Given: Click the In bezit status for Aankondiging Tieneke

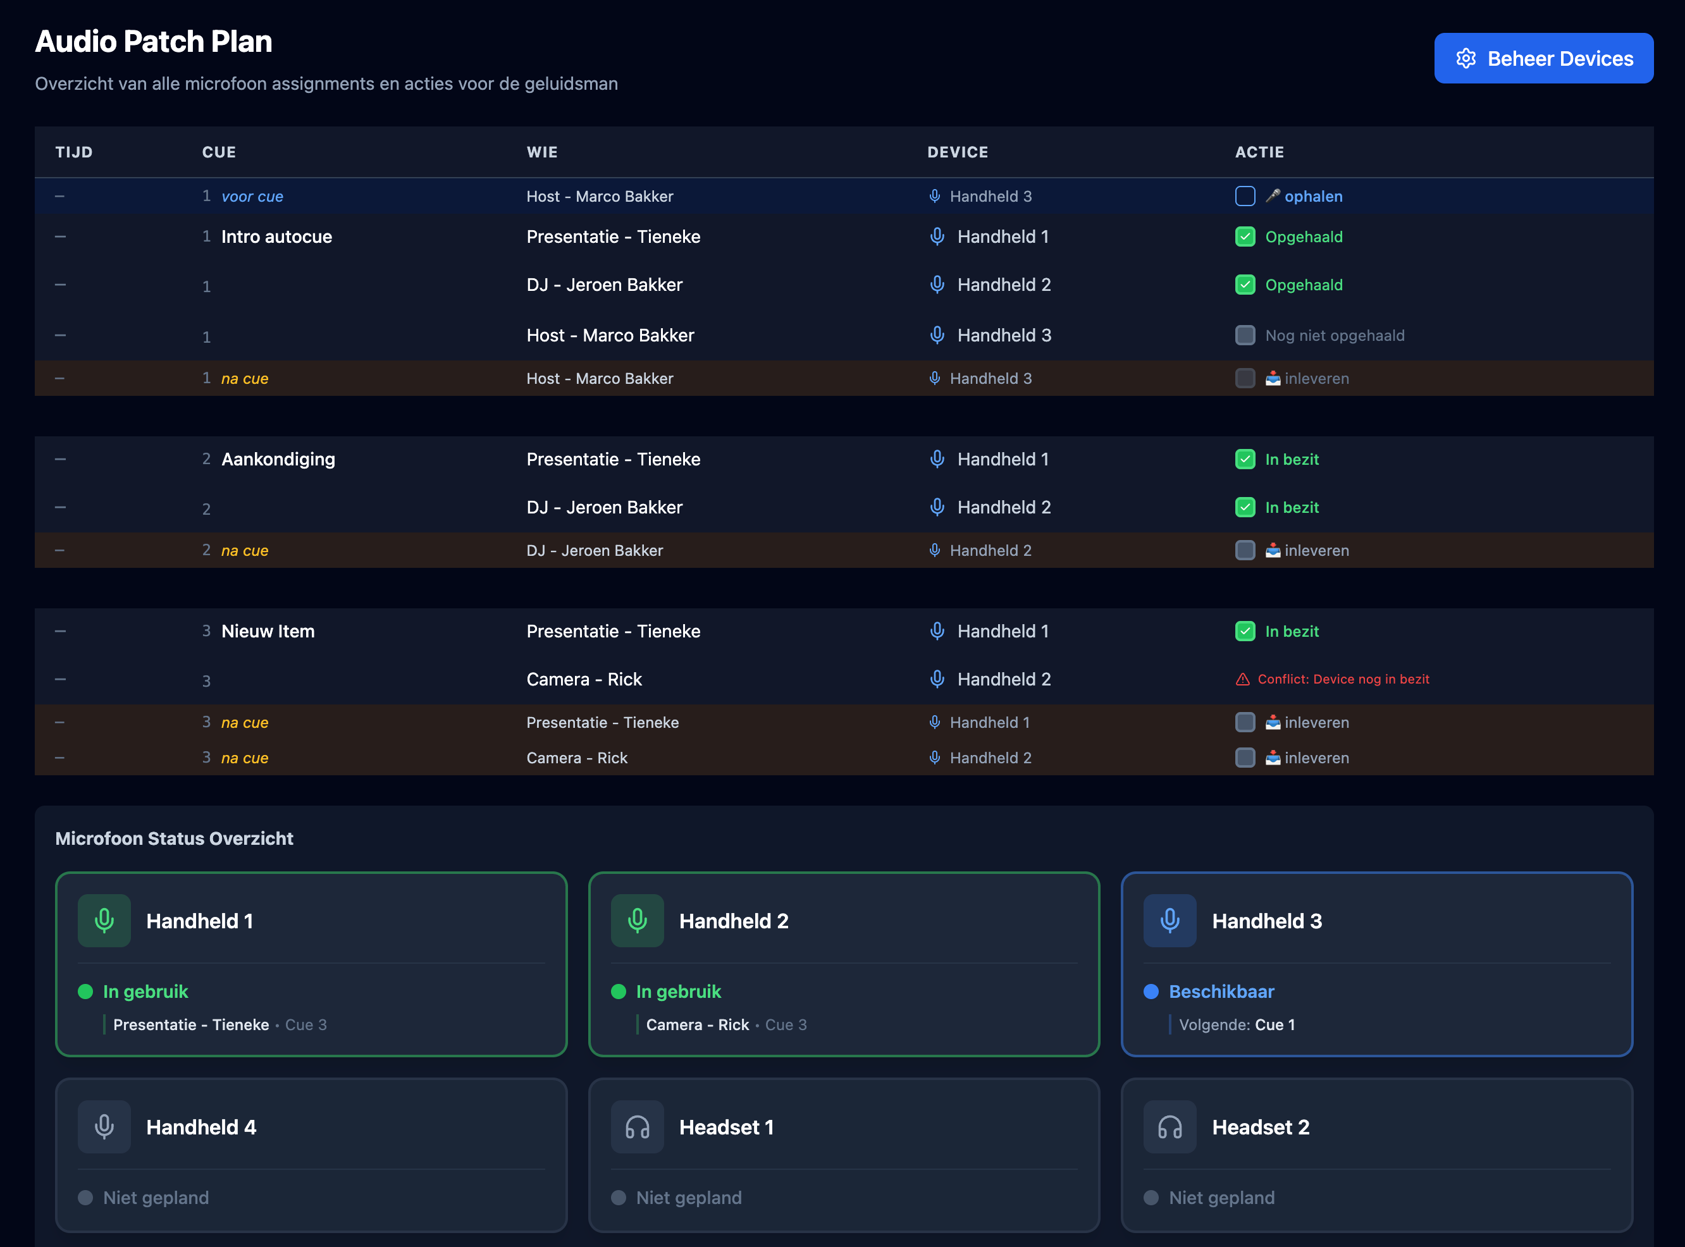Looking at the screenshot, I should click(1292, 459).
